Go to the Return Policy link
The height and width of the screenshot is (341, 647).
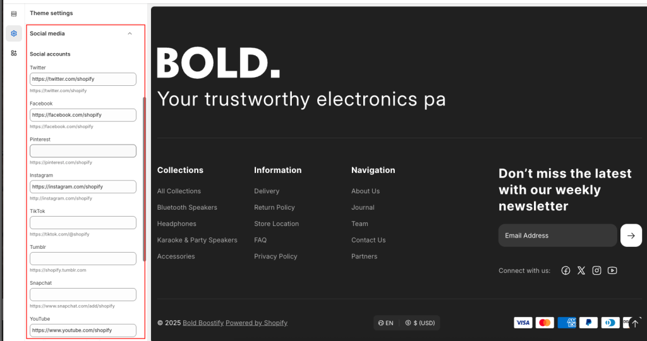(274, 207)
